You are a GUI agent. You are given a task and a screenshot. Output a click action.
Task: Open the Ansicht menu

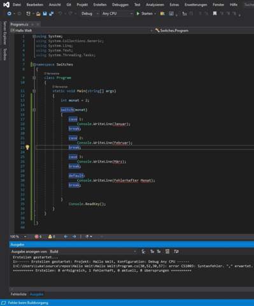coord(55,4)
